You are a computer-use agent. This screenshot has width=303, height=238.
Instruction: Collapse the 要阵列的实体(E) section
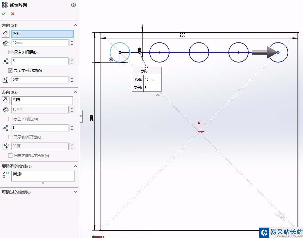[76, 166]
